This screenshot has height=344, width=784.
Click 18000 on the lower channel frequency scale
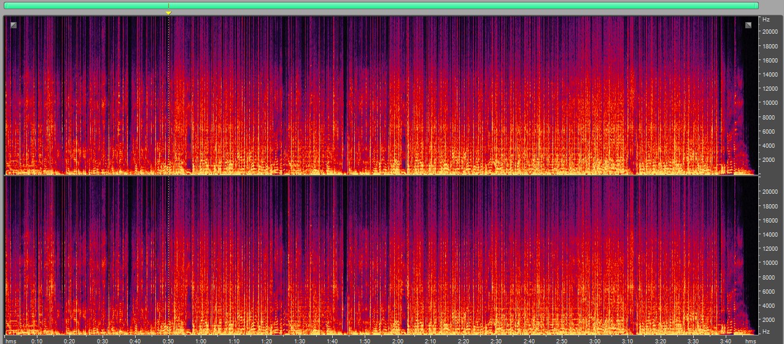pyautogui.click(x=770, y=206)
